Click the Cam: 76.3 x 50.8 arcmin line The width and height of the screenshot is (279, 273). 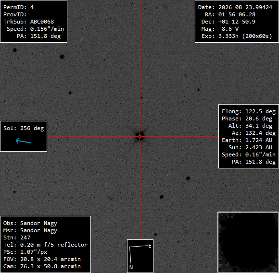click(42, 266)
